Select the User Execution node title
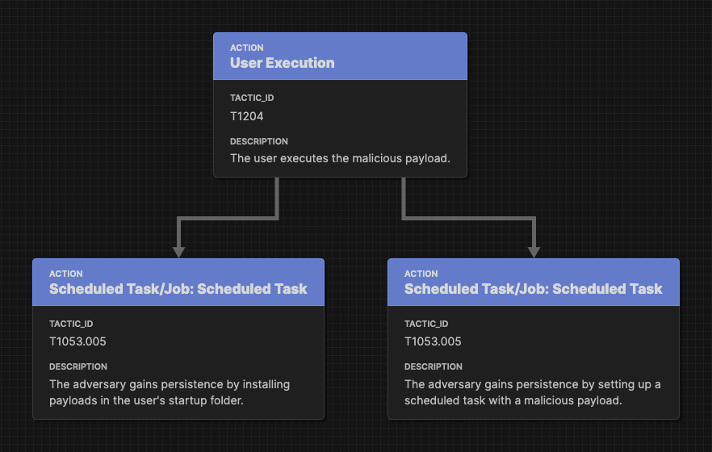This screenshot has height=452, width=712. tap(282, 63)
